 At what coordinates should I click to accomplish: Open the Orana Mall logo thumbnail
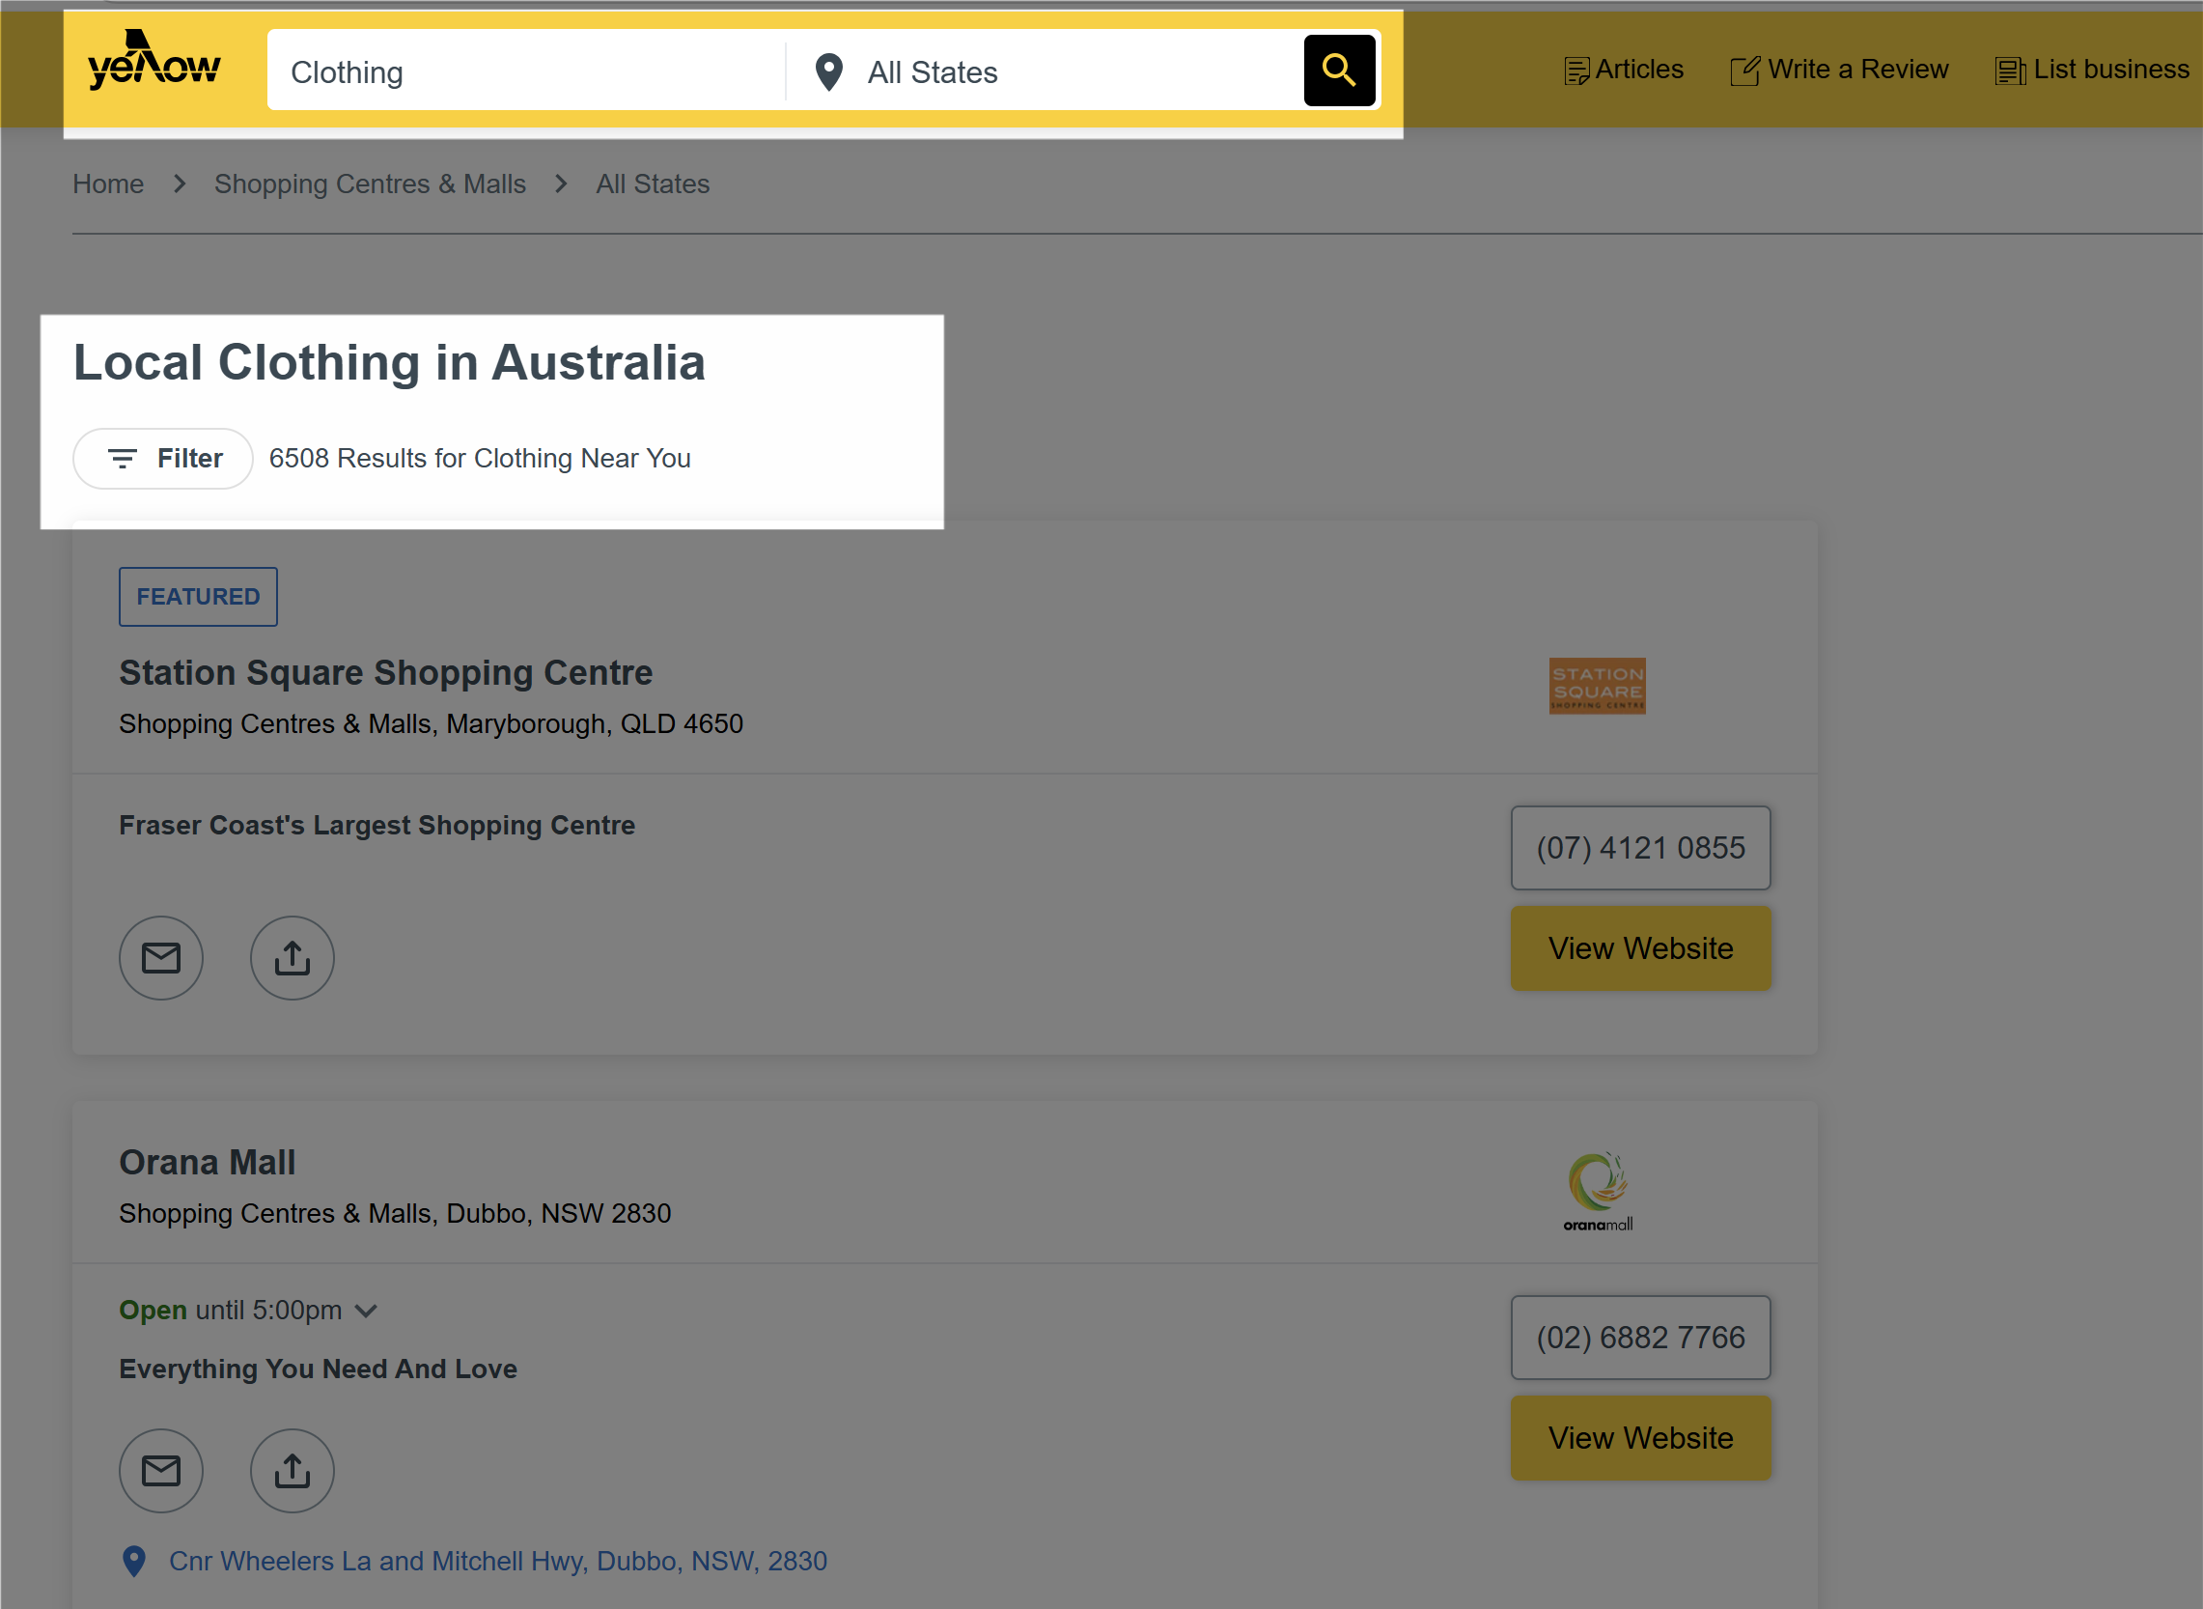coord(1597,1191)
